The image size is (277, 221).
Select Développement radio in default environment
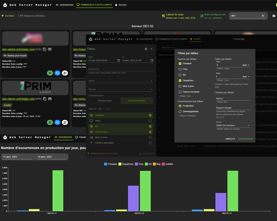180,111
